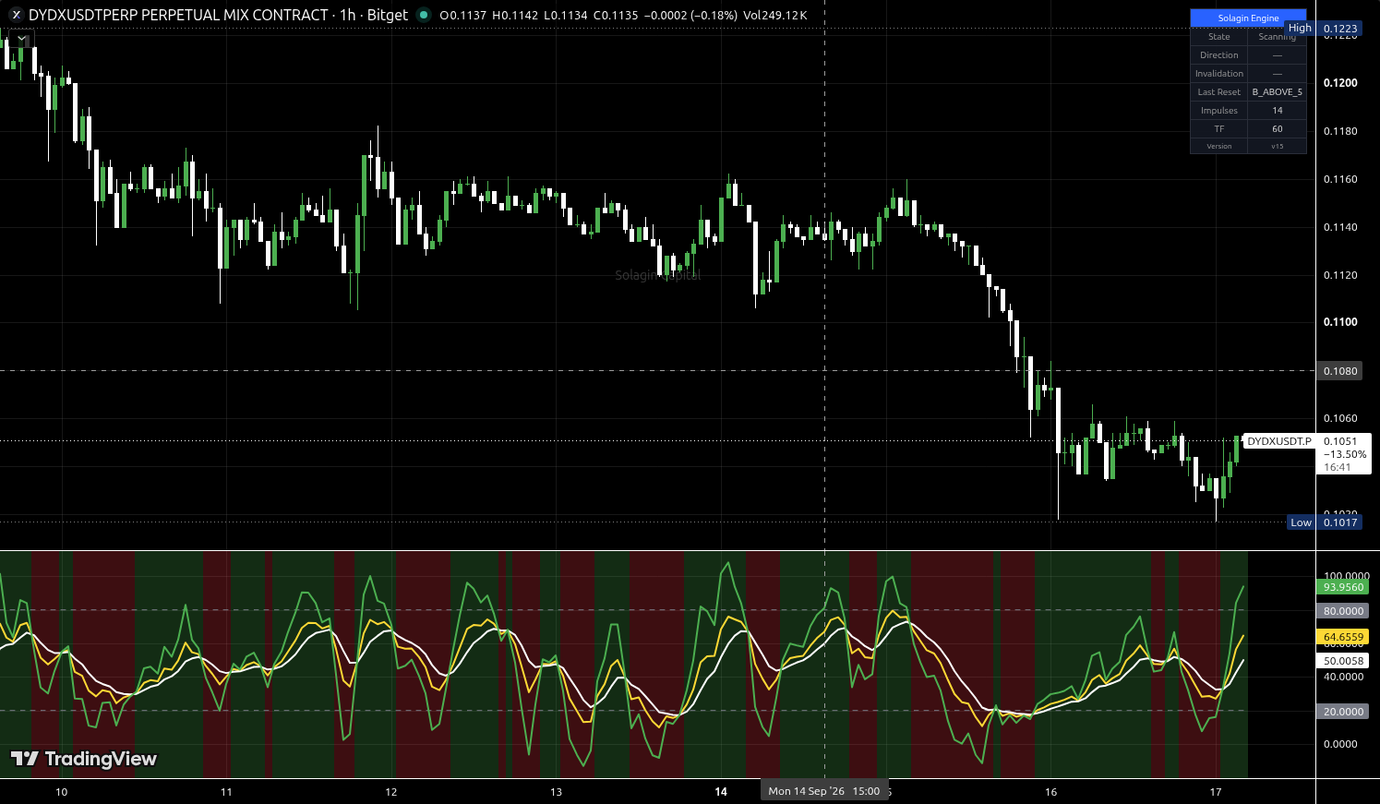
Task: Click the 0.1200 price scale label
Action: tap(1340, 83)
